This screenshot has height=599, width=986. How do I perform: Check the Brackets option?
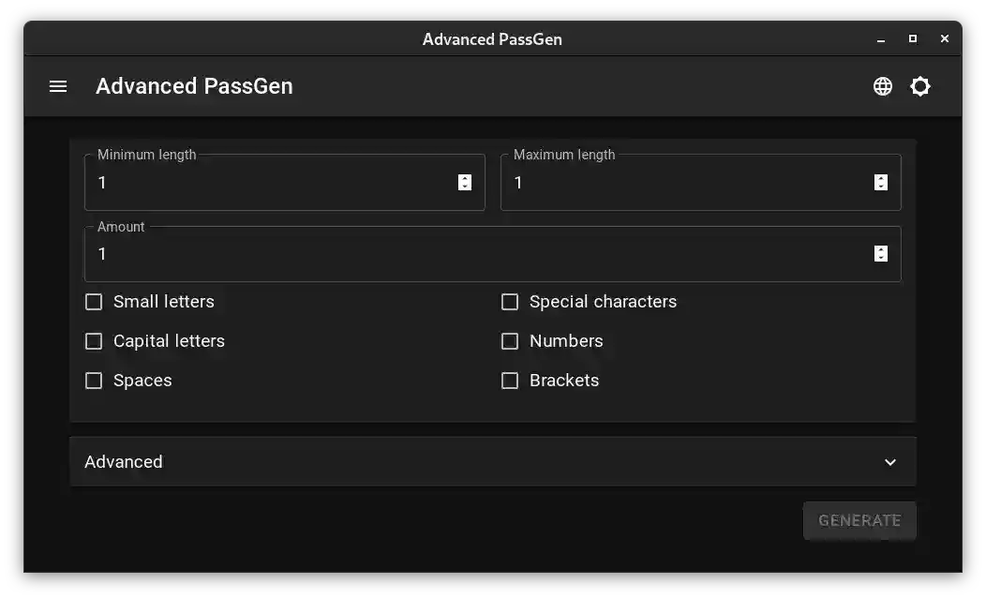click(x=510, y=380)
